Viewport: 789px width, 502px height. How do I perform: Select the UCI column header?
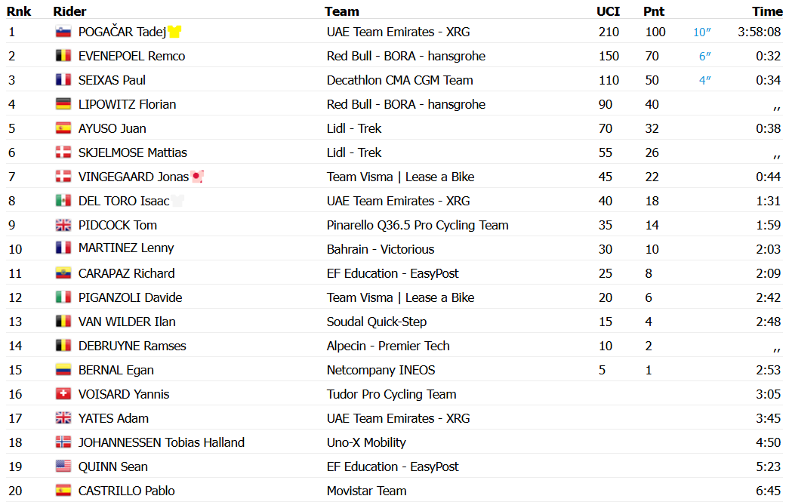pyautogui.click(x=608, y=11)
